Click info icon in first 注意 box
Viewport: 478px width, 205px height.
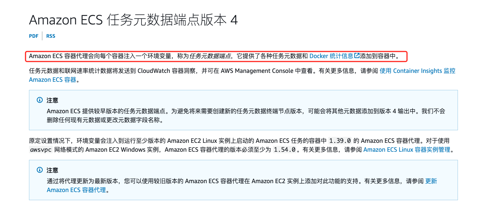[40, 100]
